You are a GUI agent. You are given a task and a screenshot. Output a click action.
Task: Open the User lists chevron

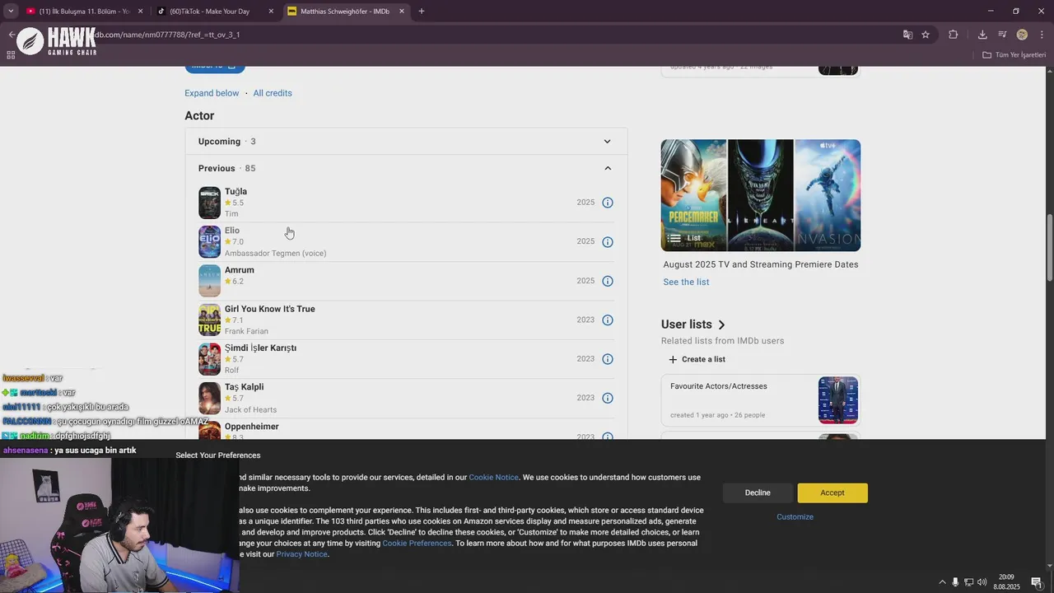721,325
